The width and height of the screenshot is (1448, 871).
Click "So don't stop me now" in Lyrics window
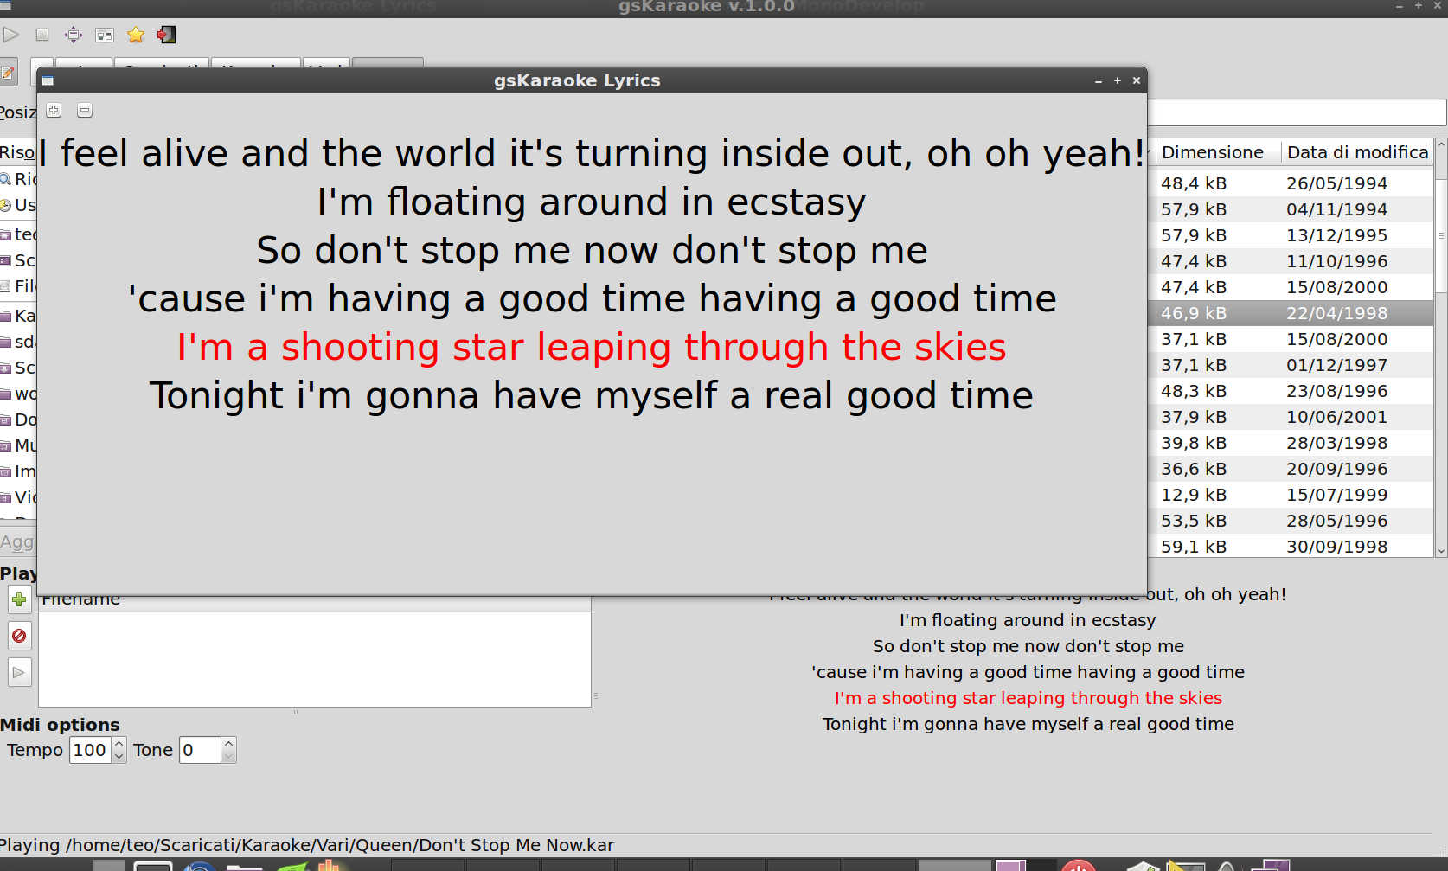click(458, 251)
